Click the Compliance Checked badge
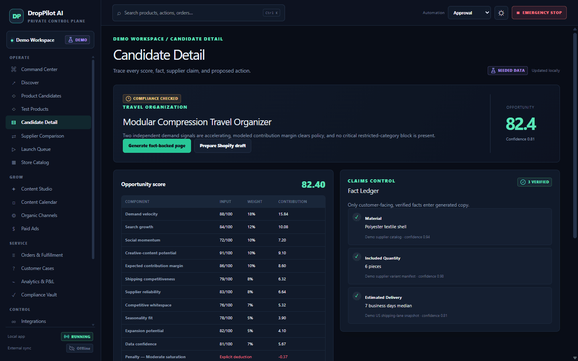This screenshot has height=361, width=578. click(x=152, y=99)
